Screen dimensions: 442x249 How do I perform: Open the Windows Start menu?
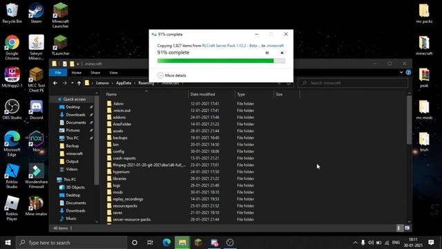[x=8, y=243]
